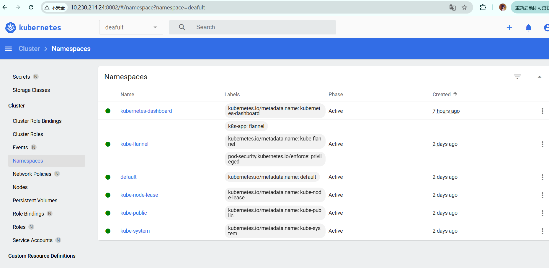Click the kube-system metadata.name label chip

coord(275,231)
